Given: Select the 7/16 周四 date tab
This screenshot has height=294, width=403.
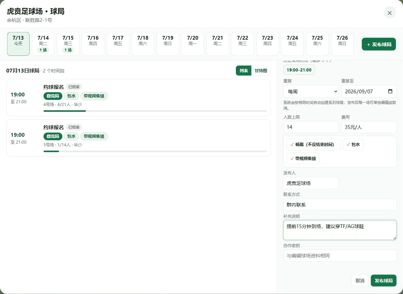Looking at the screenshot, I should [x=93, y=44].
